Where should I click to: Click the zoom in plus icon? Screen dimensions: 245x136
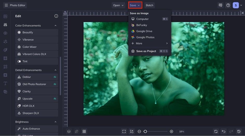tap(171, 131)
